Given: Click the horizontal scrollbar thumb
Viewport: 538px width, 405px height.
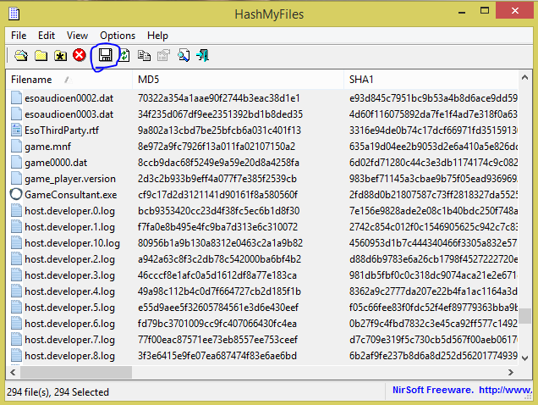Looking at the screenshot, I should tap(76, 372).
